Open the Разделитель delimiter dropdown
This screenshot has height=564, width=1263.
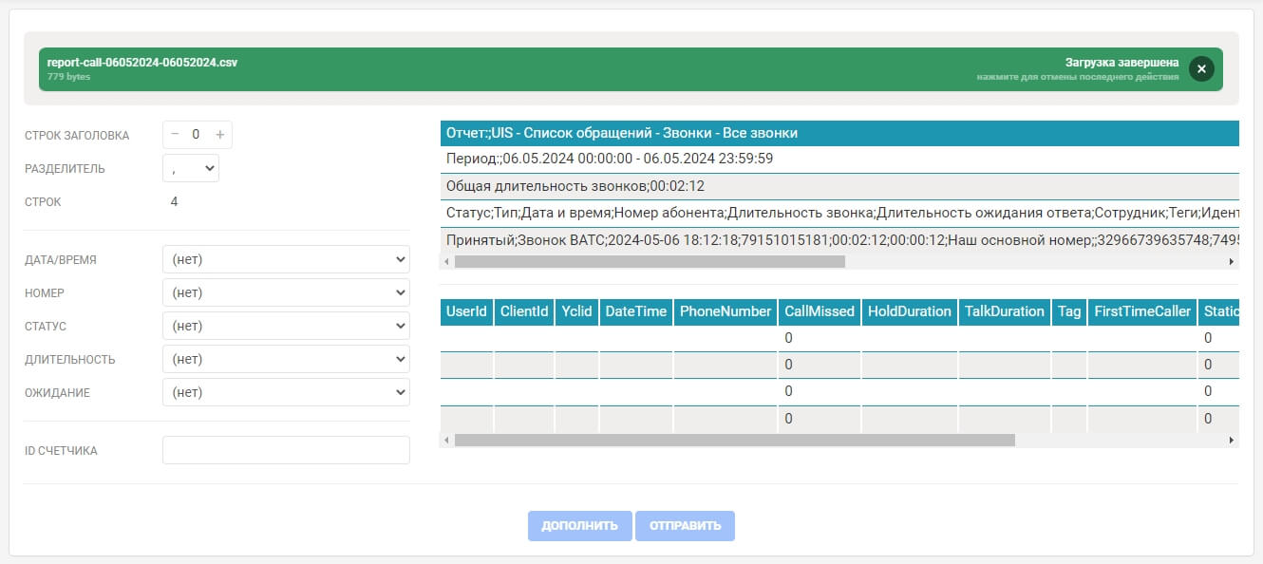(191, 169)
